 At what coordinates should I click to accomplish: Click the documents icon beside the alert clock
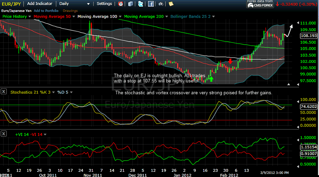[130, 4]
